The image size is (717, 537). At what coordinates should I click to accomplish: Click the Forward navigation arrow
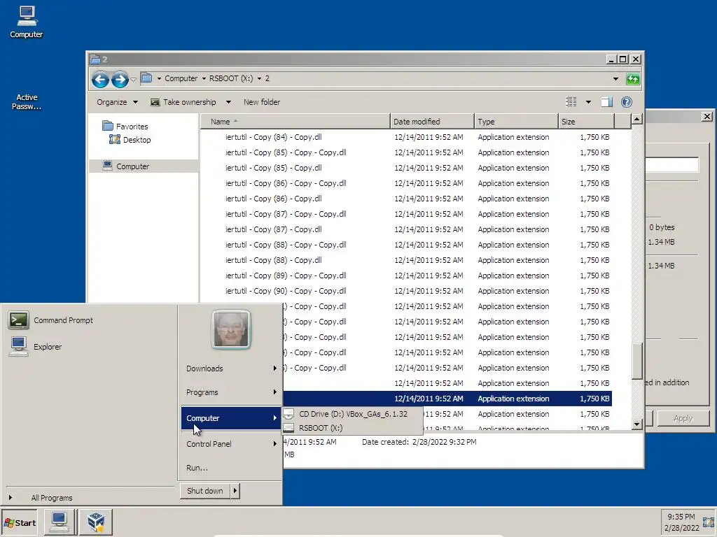click(120, 80)
